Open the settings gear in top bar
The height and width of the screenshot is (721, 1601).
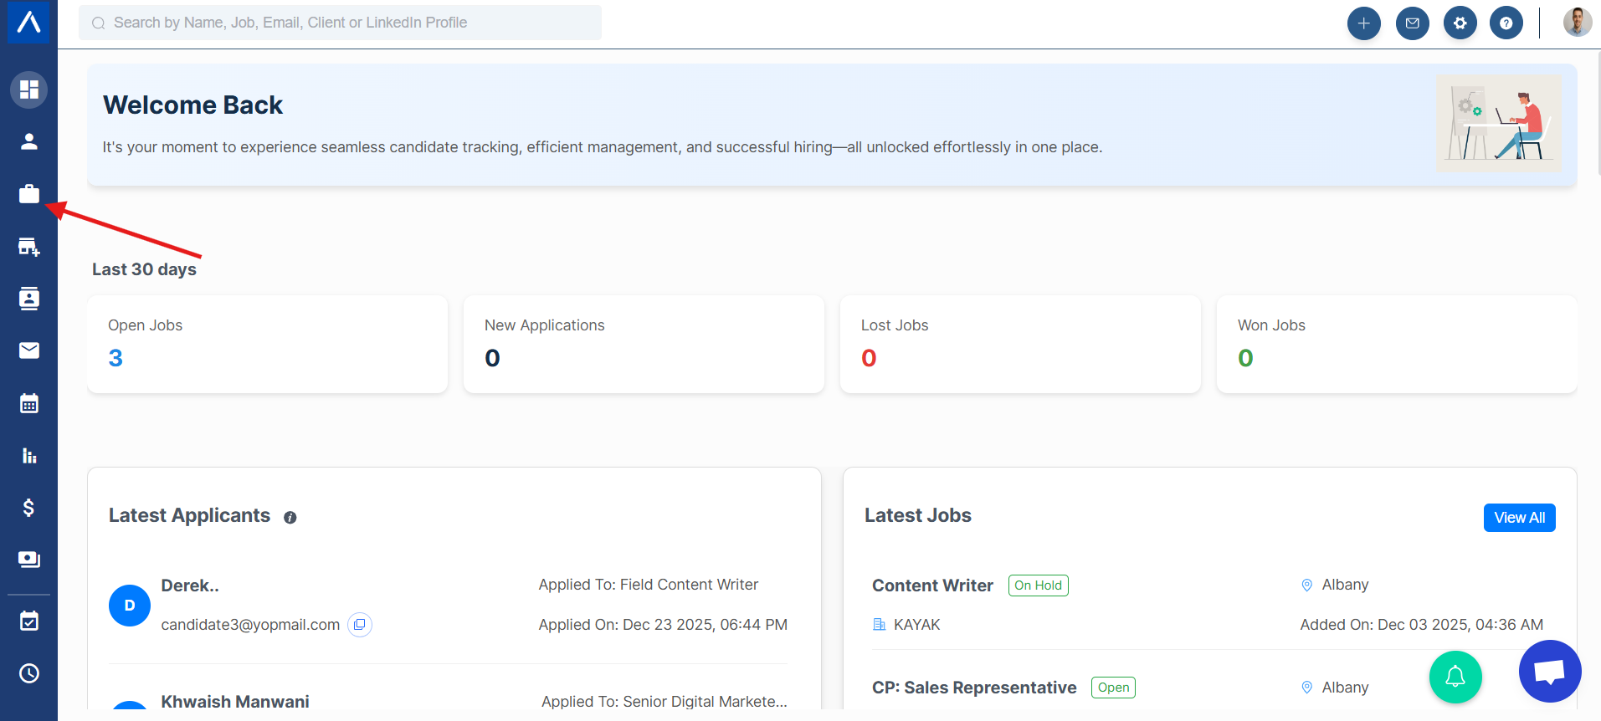[1460, 23]
